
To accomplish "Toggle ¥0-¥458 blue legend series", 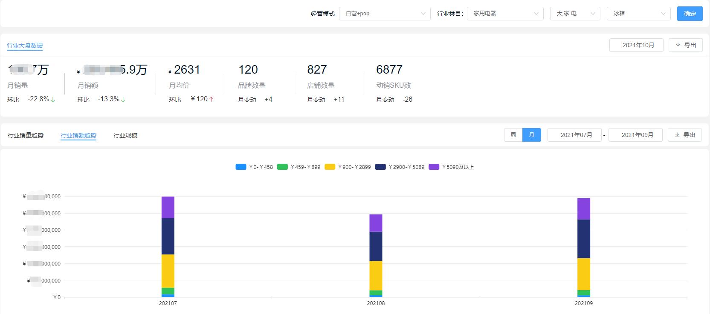I will coord(241,167).
